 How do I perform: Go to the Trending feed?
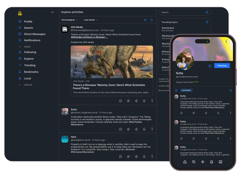(x=30, y=65)
